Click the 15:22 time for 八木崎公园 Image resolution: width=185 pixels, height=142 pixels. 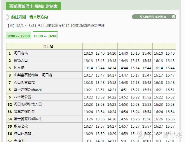(135, 97)
